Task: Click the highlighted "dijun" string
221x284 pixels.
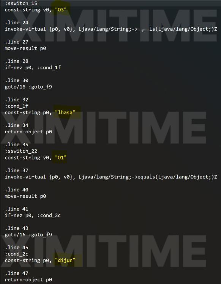Action: [x=65, y=260]
